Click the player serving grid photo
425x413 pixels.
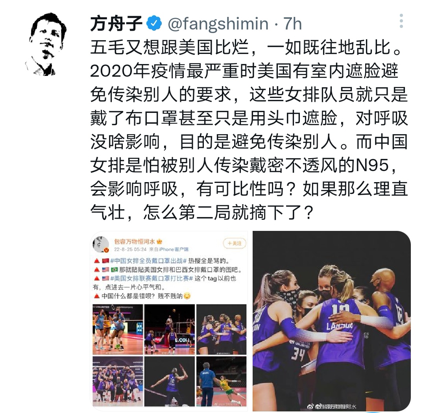tap(169, 381)
